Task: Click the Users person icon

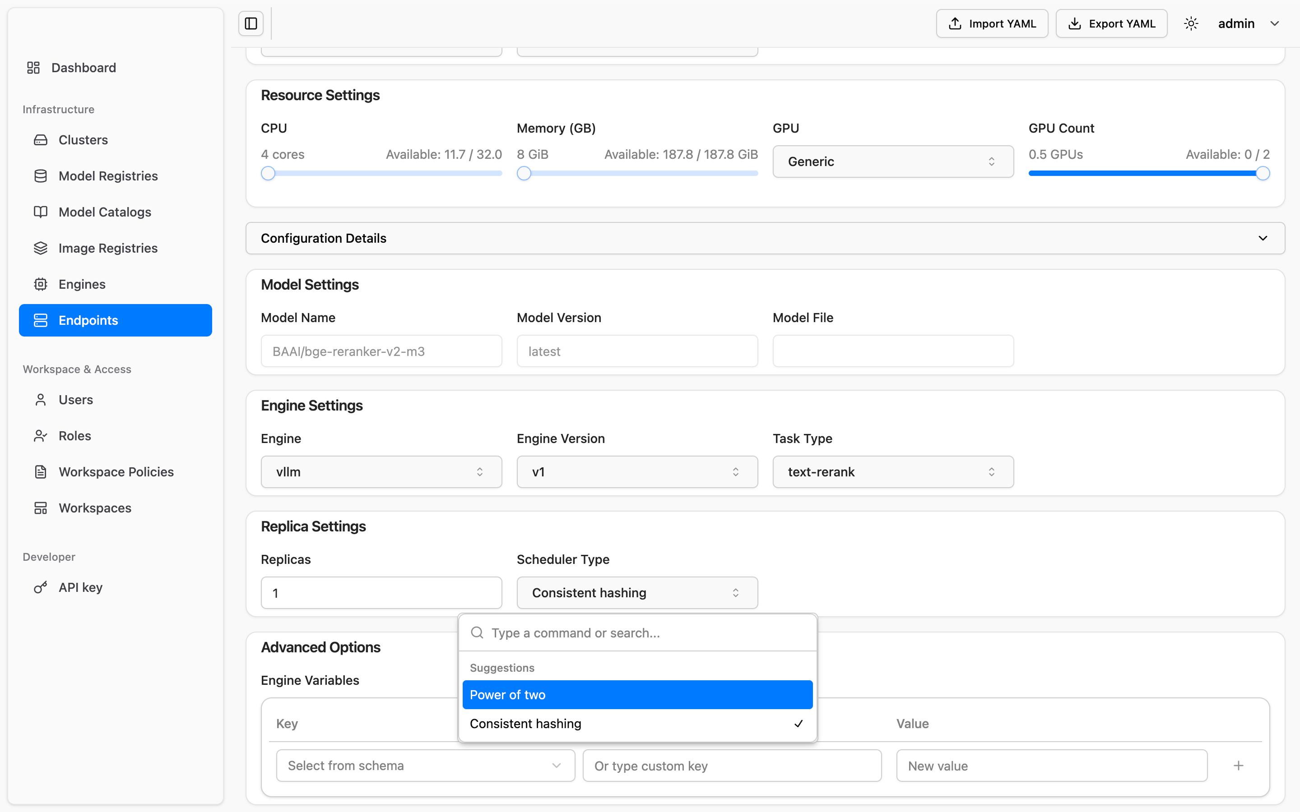Action: pos(41,400)
